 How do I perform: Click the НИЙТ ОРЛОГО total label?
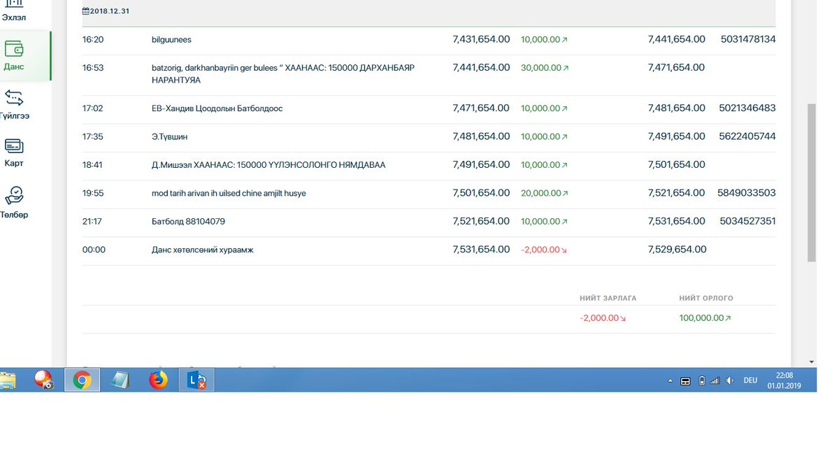point(706,298)
